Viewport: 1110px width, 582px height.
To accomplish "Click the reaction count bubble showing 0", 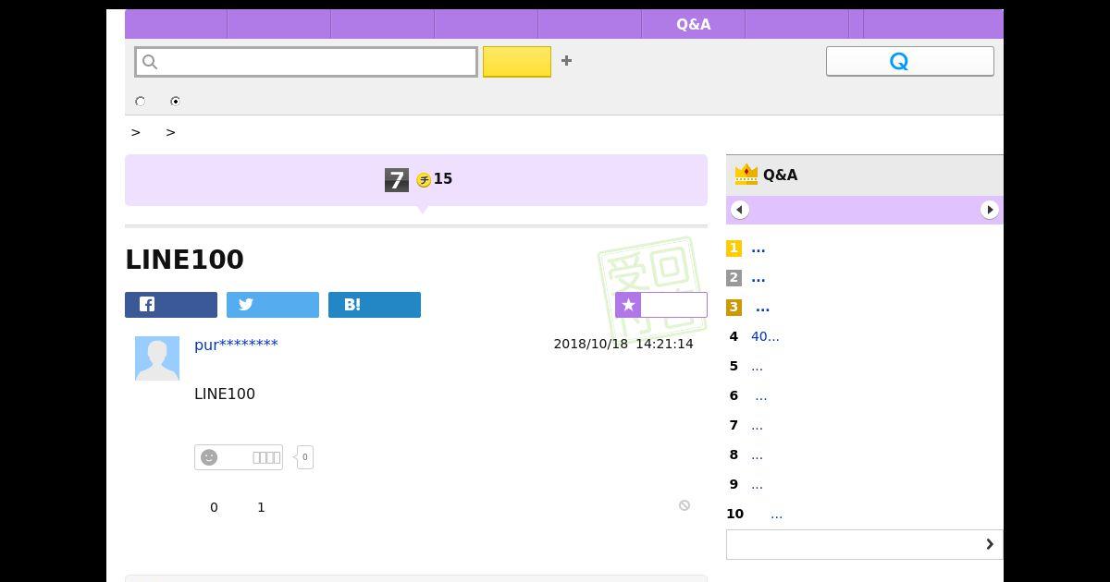I will click(305, 457).
